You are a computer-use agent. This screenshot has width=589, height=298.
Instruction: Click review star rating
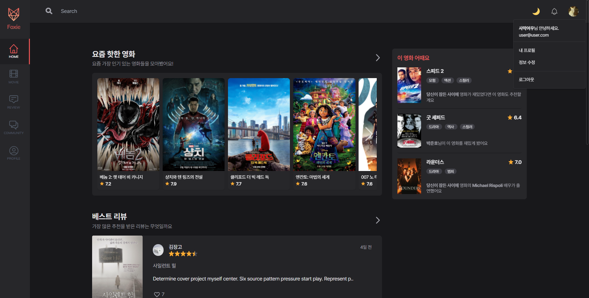[183, 254]
